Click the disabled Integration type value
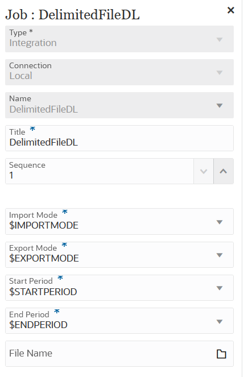 tap(33, 43)
